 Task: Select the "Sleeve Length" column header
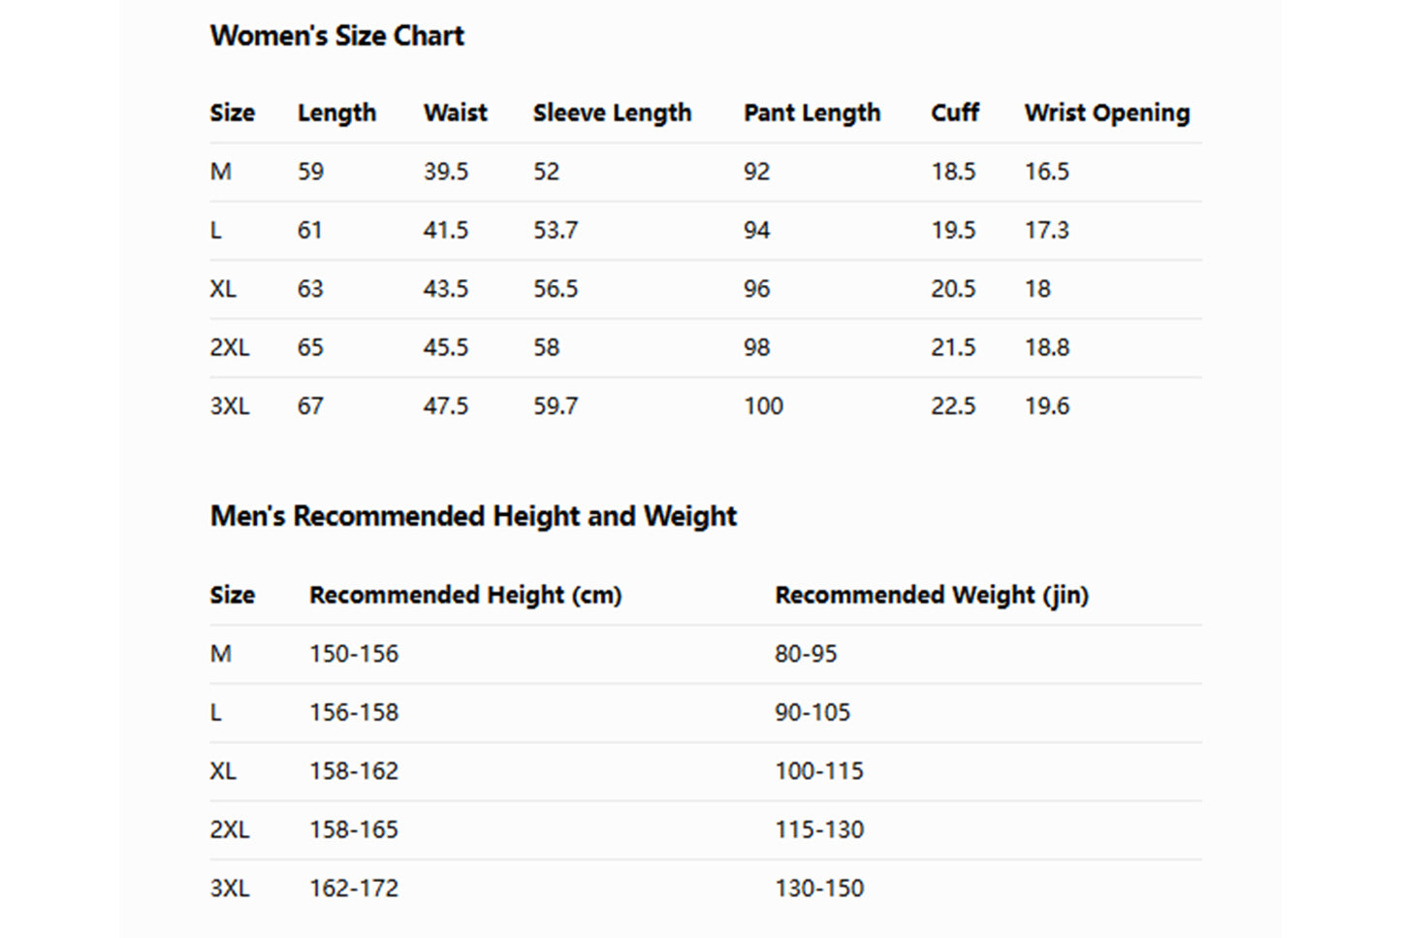(612, 113)
